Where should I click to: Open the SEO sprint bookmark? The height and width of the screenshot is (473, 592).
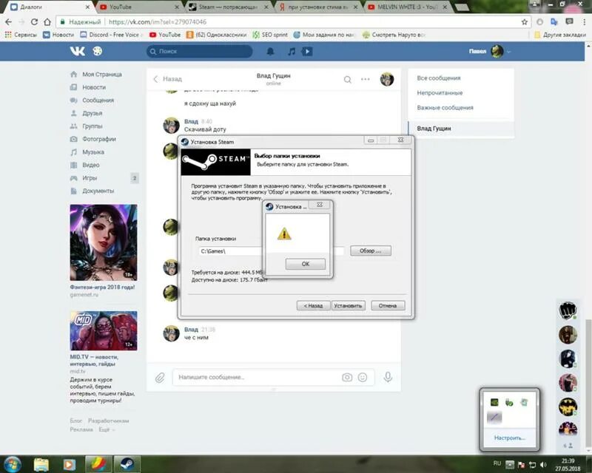tap(270, 35)
